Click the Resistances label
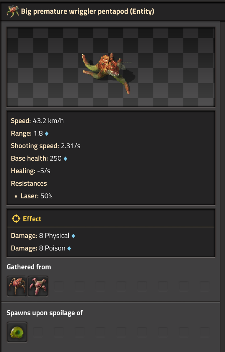Viewport: 225px width, 352px height. tap(29, 183)
